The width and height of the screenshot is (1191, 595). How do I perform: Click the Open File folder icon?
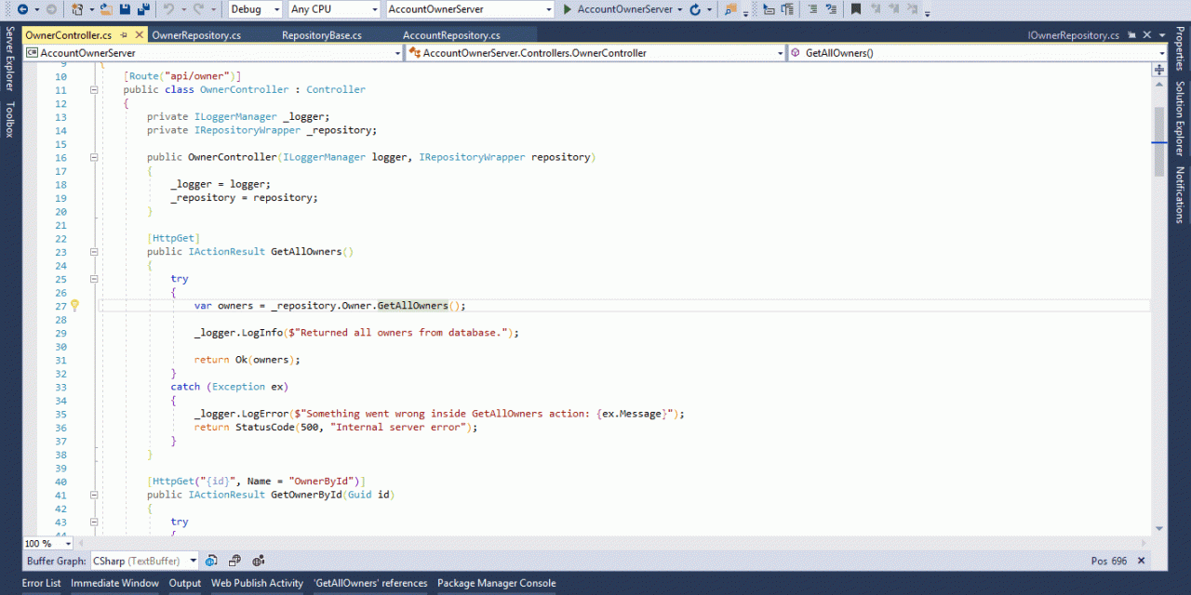(x=106, y=9)
